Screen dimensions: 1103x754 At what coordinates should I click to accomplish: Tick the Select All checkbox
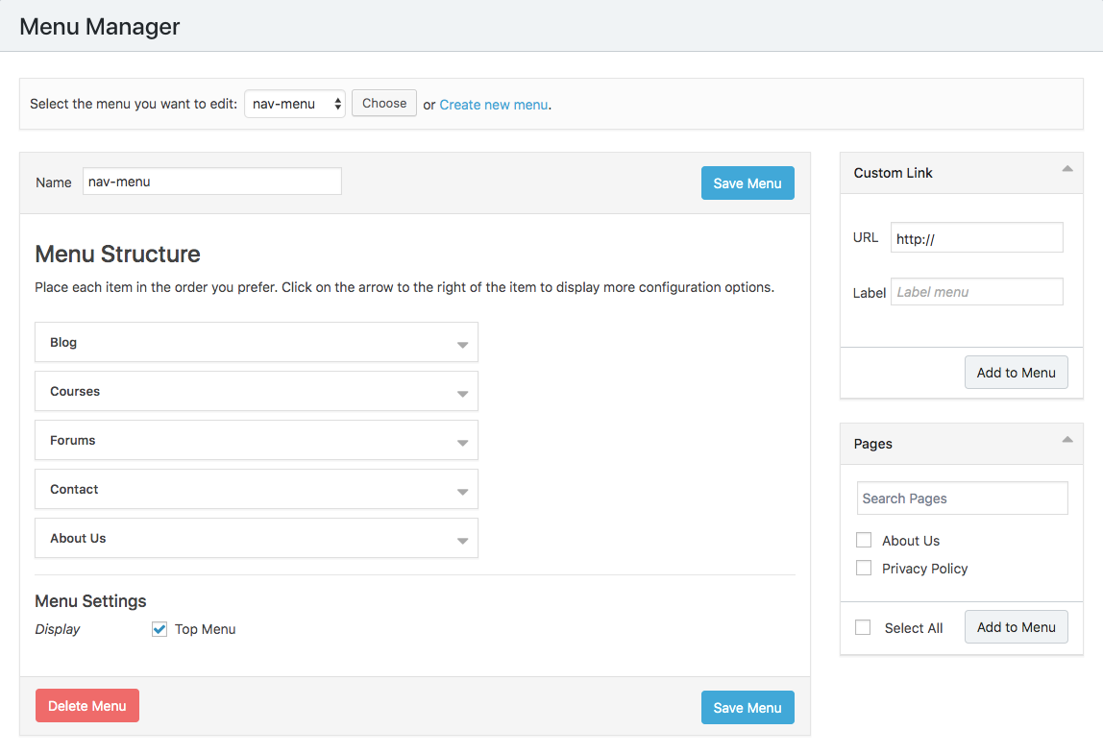point(864,627)
